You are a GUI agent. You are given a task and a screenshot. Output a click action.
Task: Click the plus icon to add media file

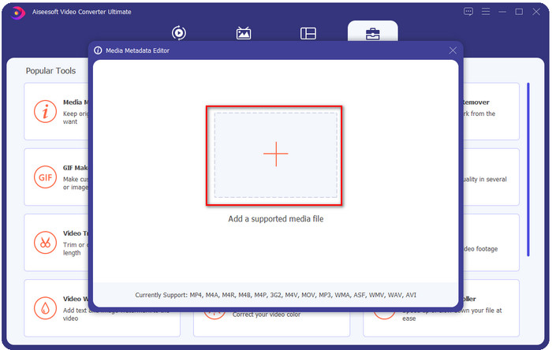275,155
